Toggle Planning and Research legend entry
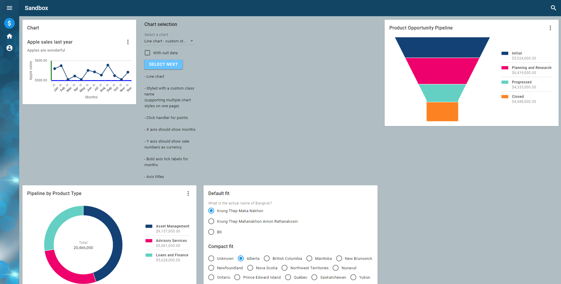This screenshot has width=561, height=284. [x=531, y=68]
